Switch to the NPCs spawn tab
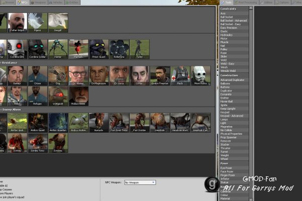 click(22, 3)
